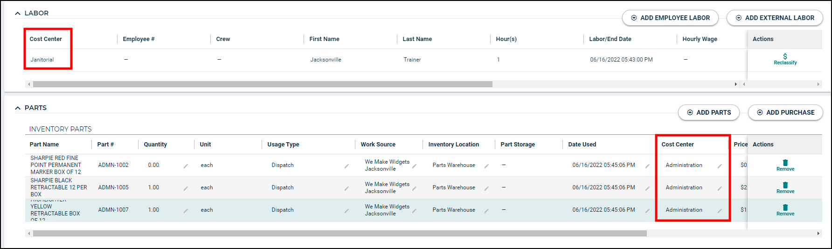Edit date used pencil for ADMN-1002
Viewport: 832px width, 249px height.
647,166
